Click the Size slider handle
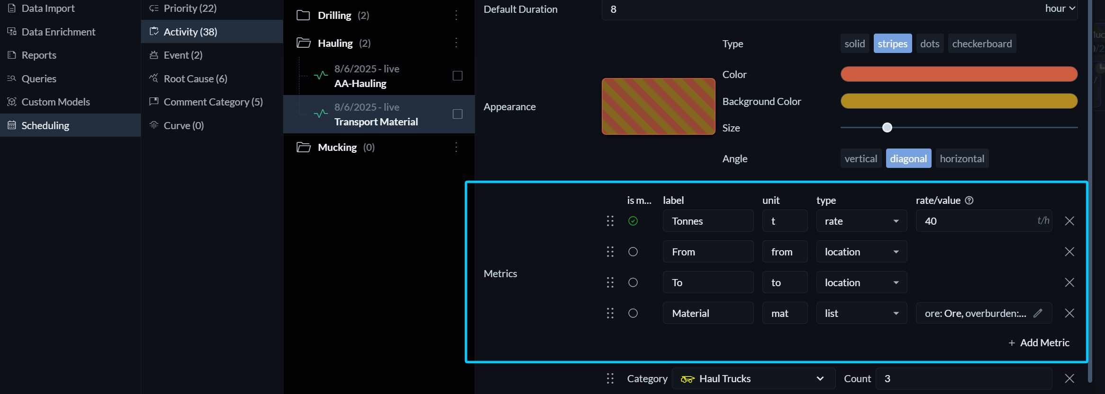The image size is (1105, 394). (x=887, y=127)
